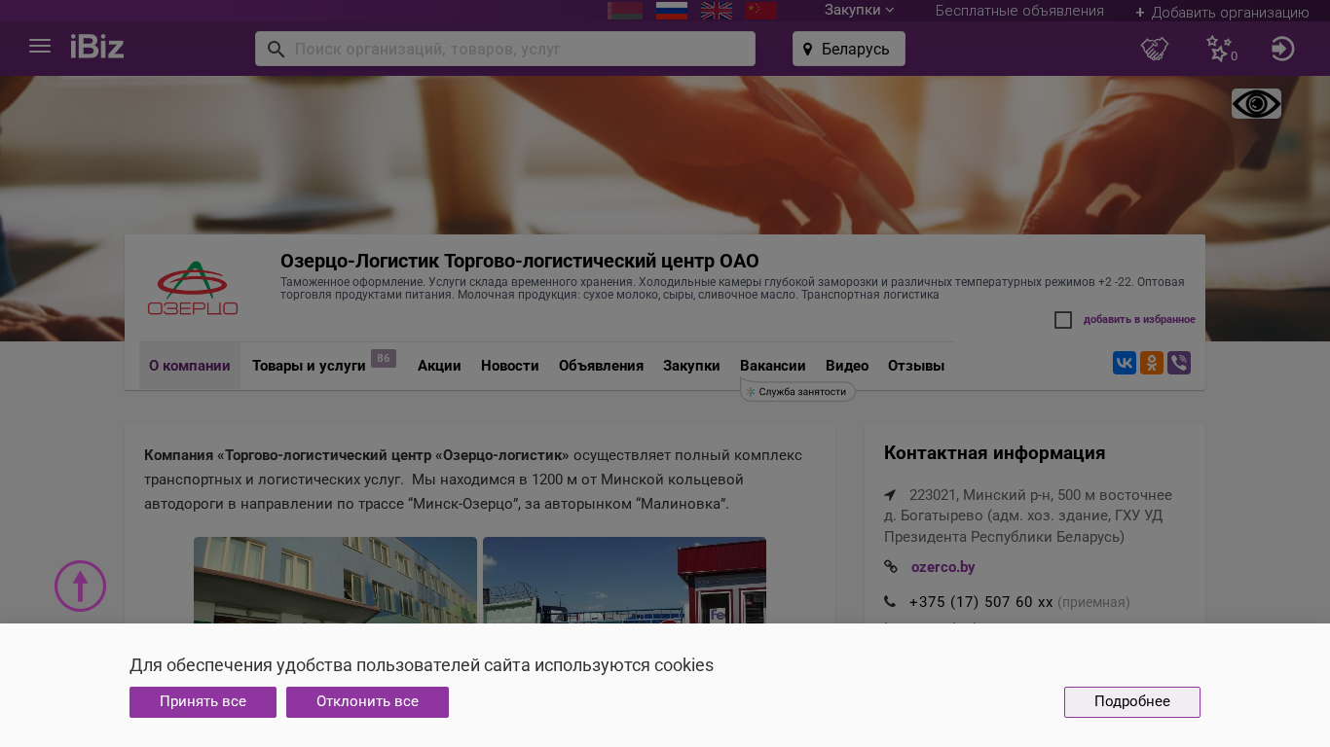Click the company title 'Озерцо-Логистик Торгово-логистический центр ОАО'
This screenshot has width=1330, height=747.
(520, 261)
